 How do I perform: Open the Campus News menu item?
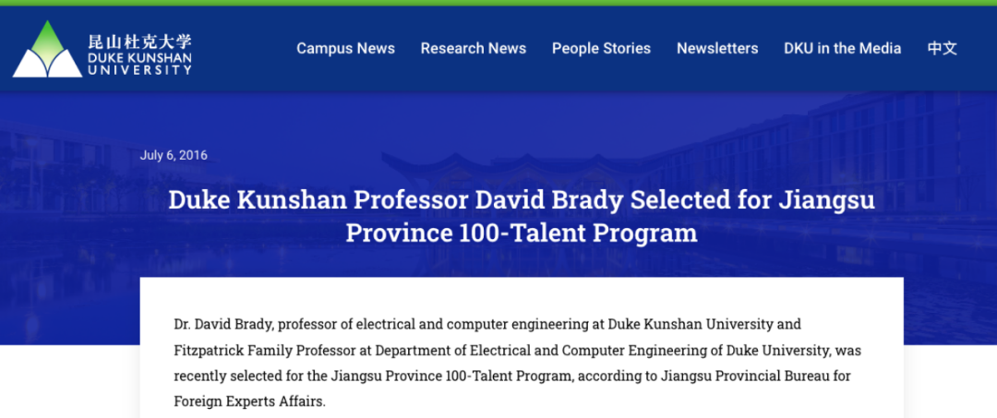(346, 48)
